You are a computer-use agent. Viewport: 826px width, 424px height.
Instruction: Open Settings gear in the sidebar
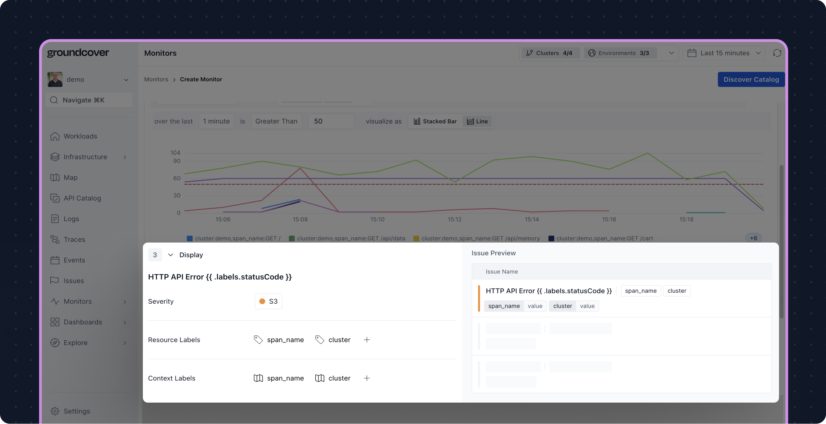coord(55,411)
